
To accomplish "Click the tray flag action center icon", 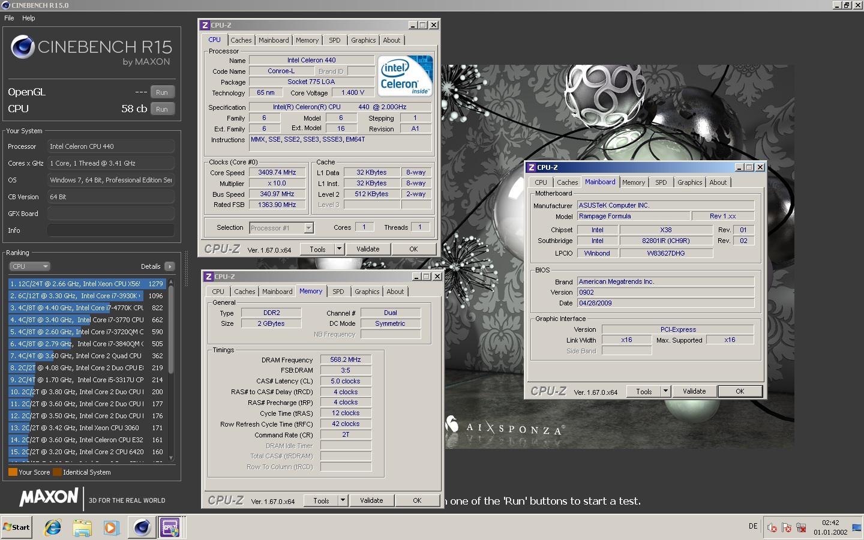I will coord(787,527).
